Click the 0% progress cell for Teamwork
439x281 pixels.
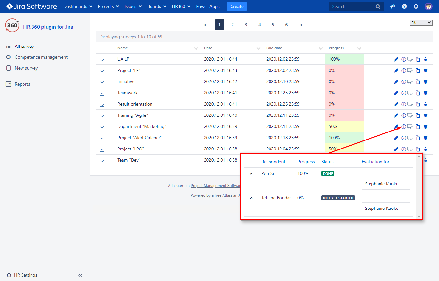click(344, 93)
